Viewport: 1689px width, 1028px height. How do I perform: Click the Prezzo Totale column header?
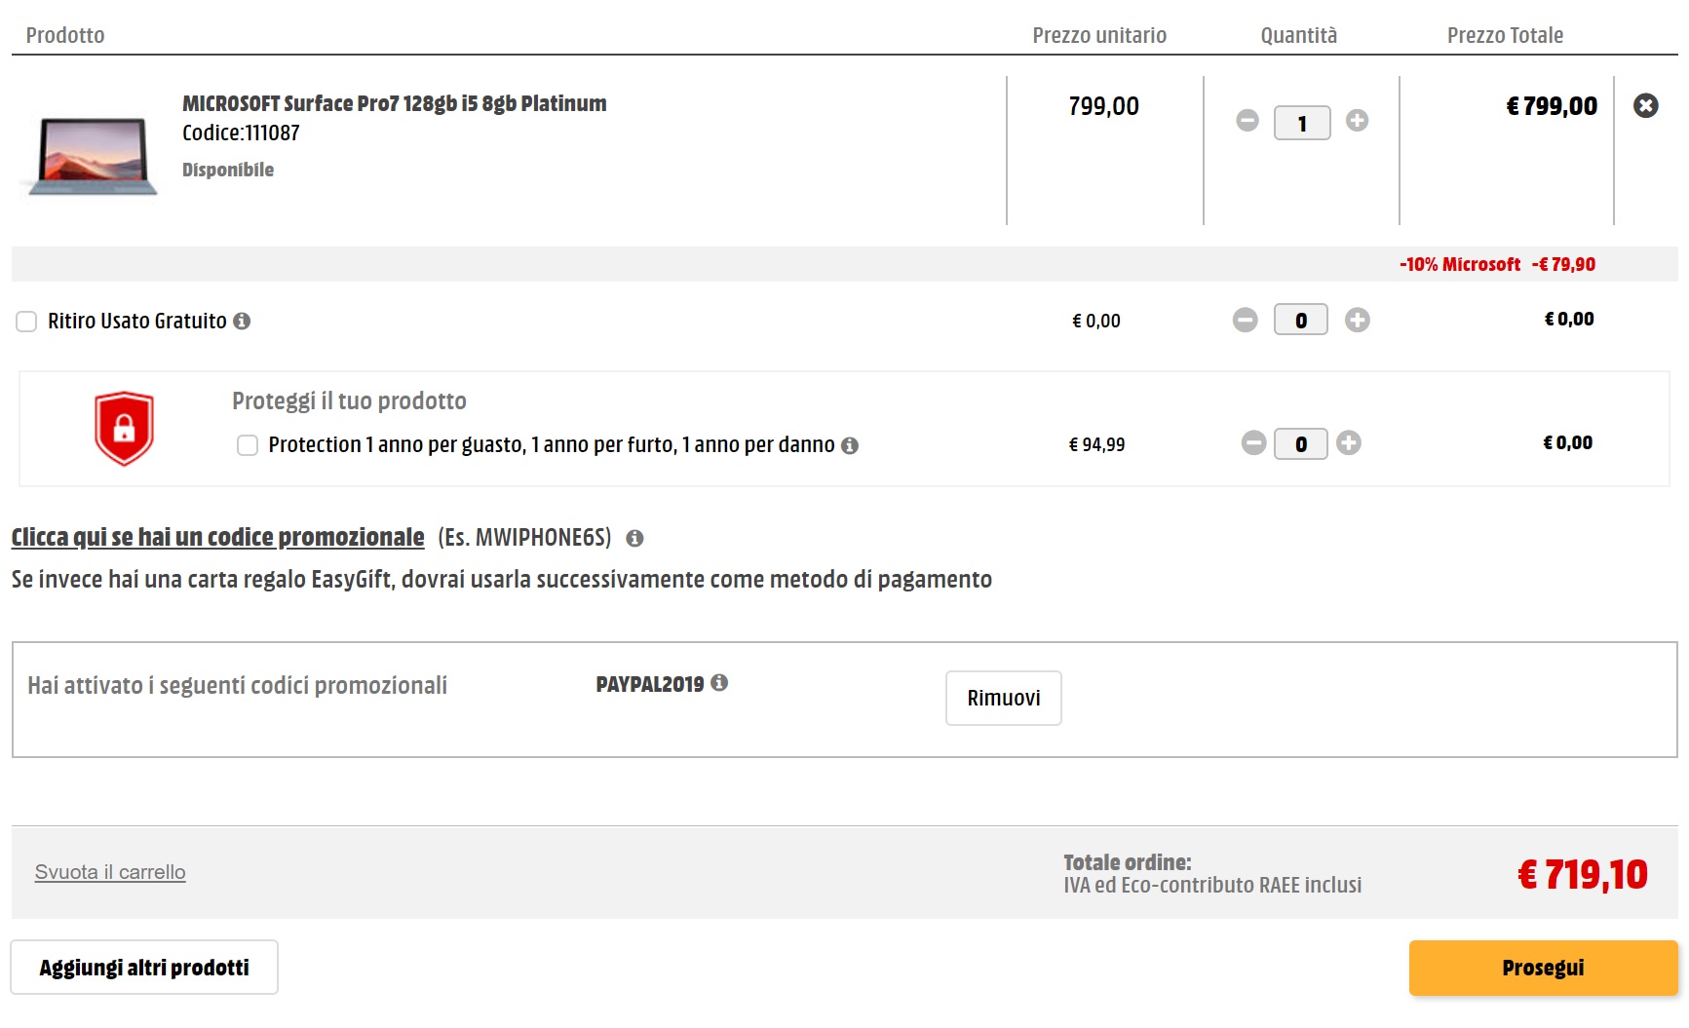(1505, 35)
